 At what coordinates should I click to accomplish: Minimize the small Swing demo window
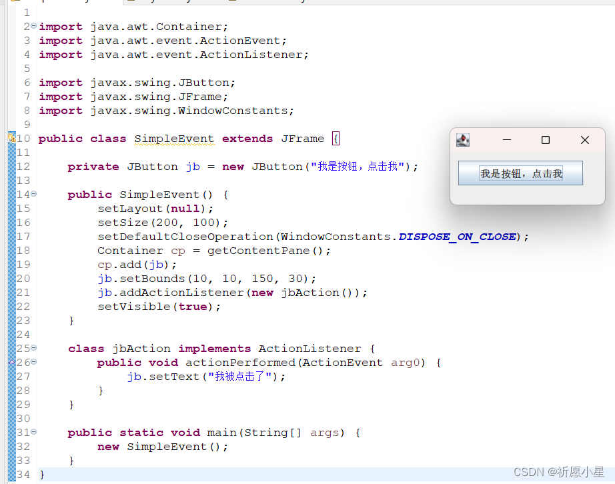[x=506, y=140]
